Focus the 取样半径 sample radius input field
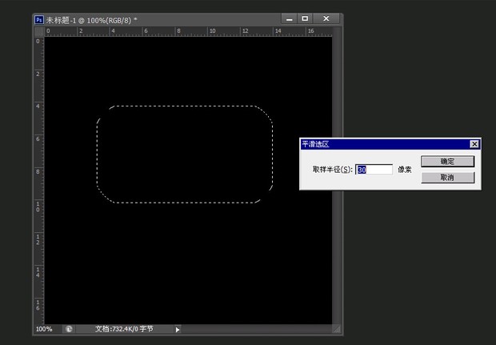 coord(374,170)
